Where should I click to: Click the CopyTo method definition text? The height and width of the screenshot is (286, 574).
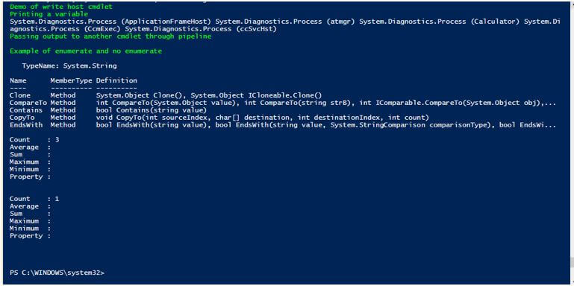pyautogui.click(x=262, y=118)
